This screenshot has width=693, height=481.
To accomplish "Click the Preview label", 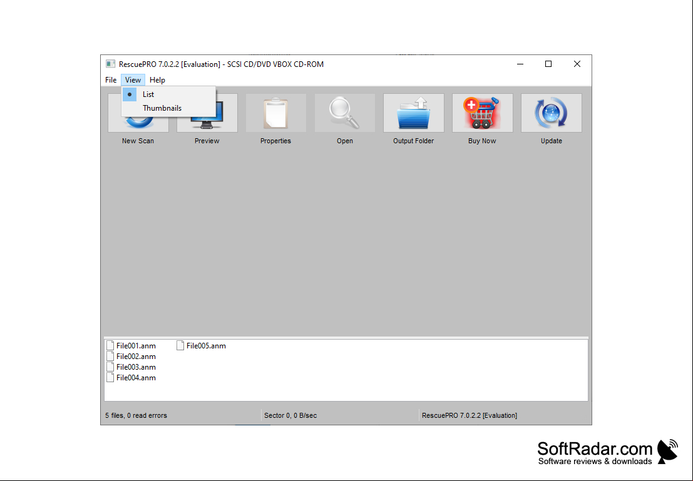I will click(x=207, y=141).
